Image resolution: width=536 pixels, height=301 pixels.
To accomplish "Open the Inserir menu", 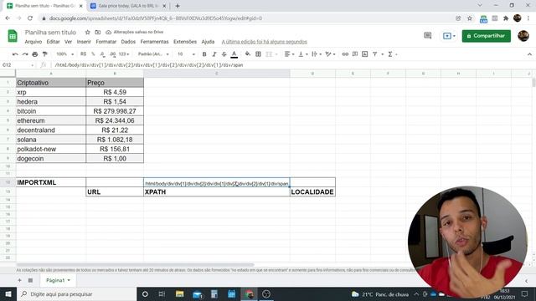I will [84, 42].
